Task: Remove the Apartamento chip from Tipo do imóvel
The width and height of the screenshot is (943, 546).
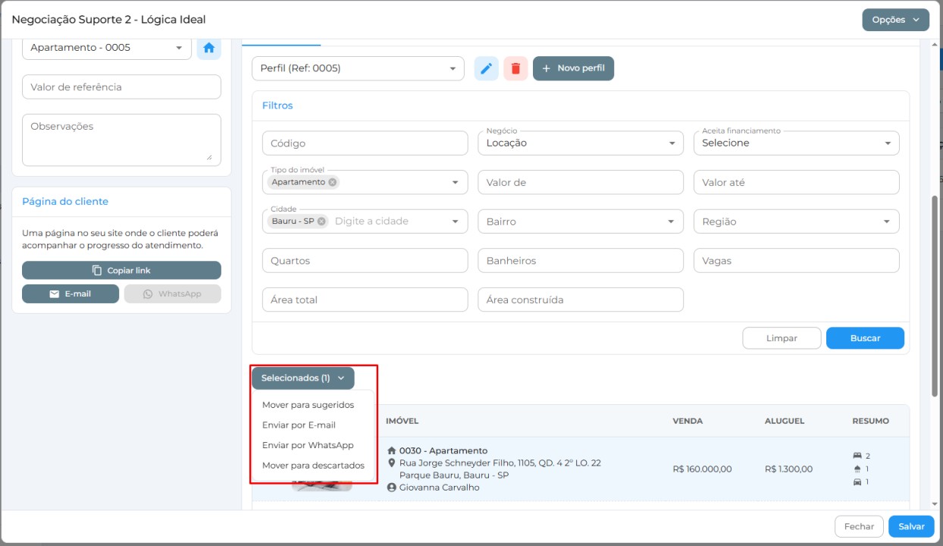Action: 333,182
